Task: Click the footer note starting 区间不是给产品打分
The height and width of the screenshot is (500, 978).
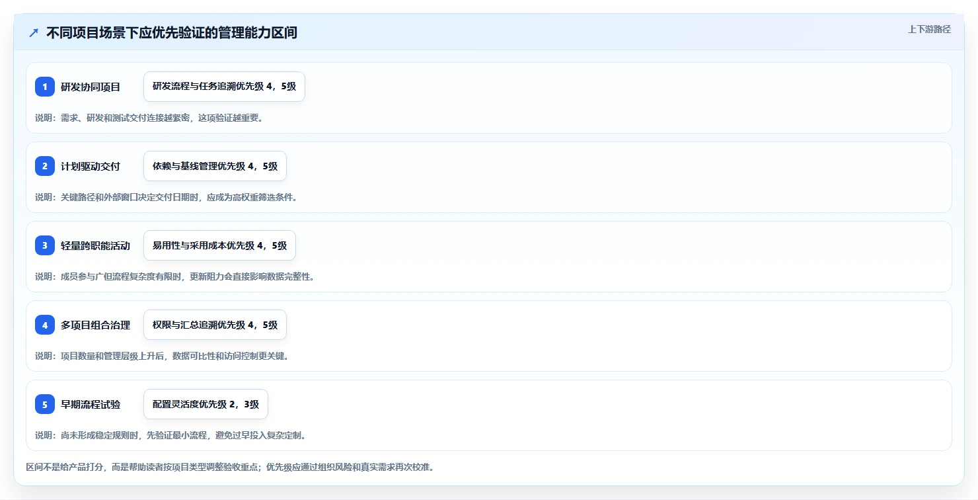Action: click(x=230, y=467)
